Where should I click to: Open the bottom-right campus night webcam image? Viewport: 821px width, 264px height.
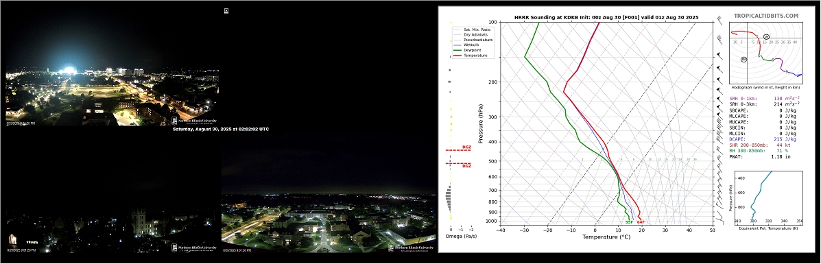[x=329, y=206]
